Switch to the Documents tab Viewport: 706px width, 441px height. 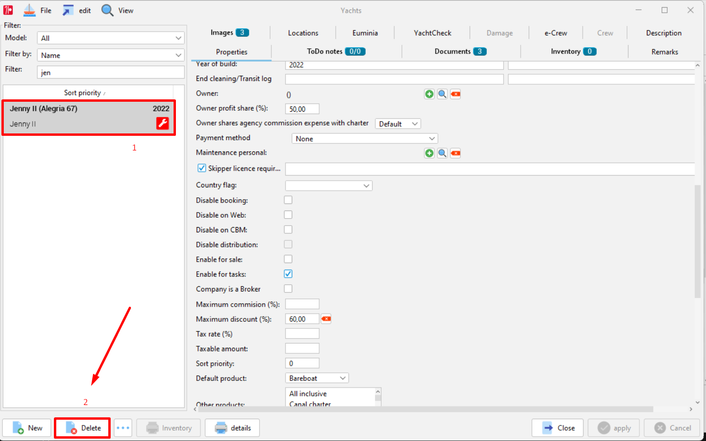461,52
